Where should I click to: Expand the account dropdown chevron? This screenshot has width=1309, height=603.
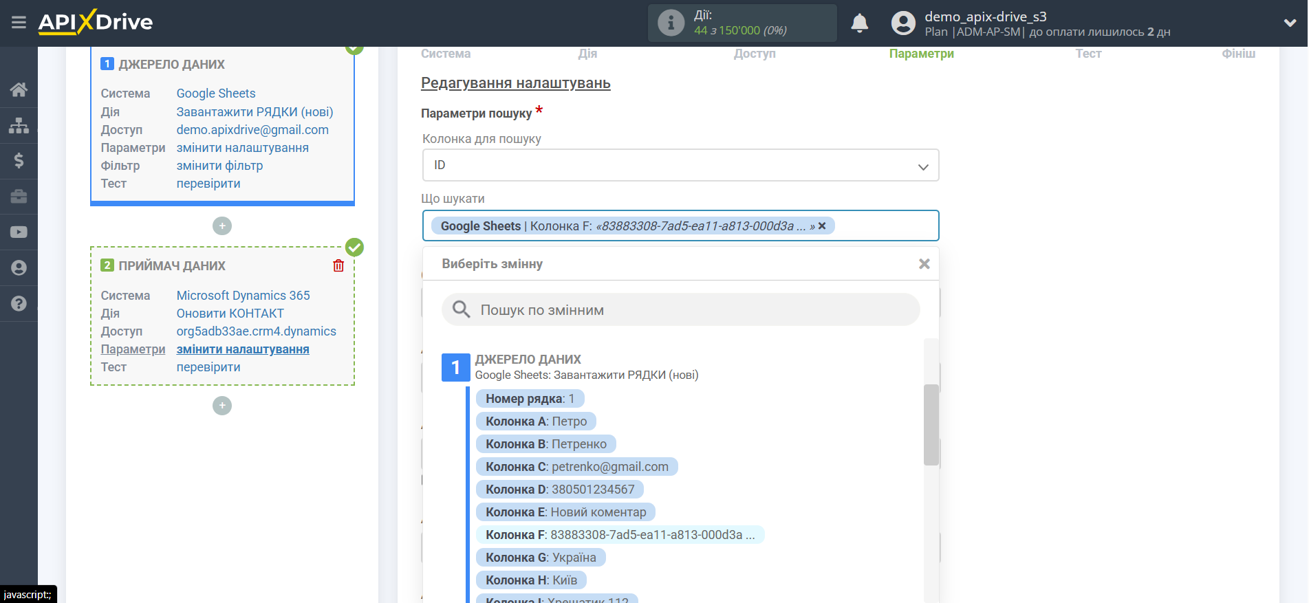coord(1290,23)
